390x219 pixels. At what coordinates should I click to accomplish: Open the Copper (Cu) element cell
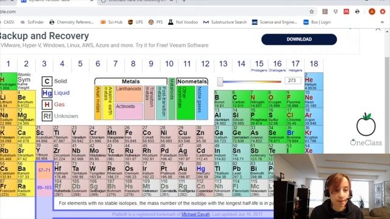(x=187, y=134)
